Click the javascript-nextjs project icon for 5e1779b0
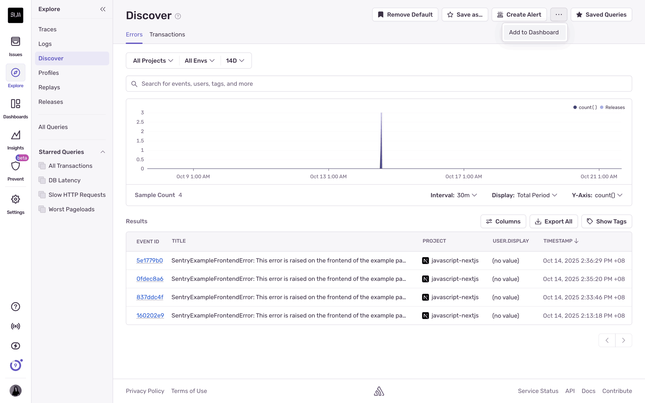The image size is (645, 403). coord(425,261)
